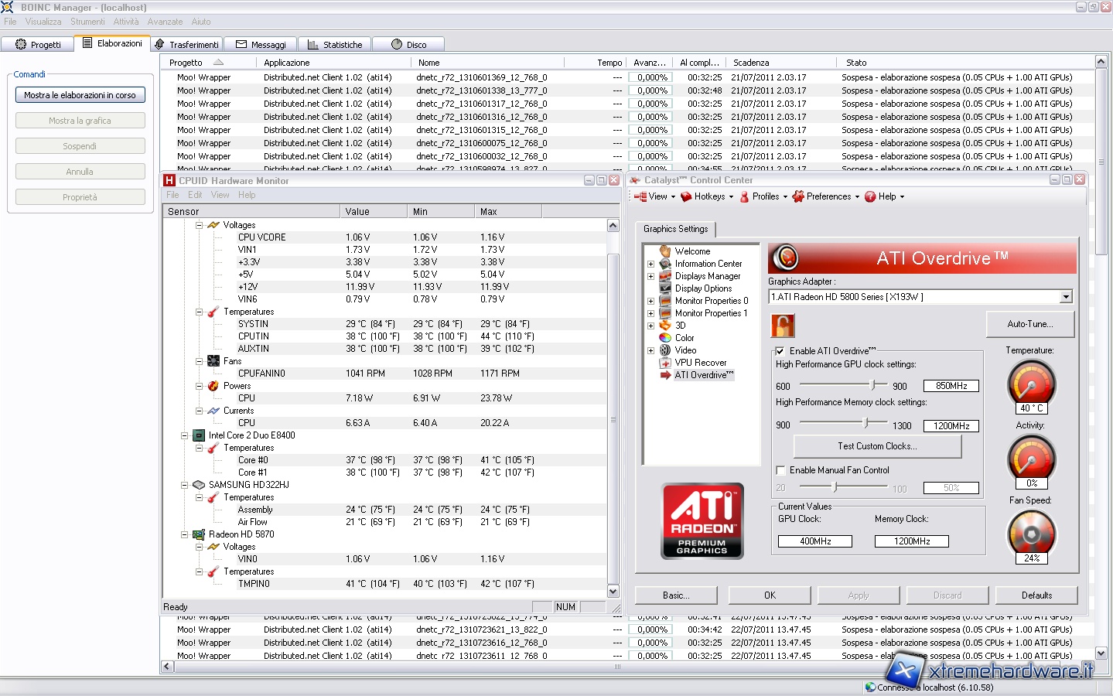The width and height of the screenshot is (1113, 696).
Task: Click the Hotkeys toolbar icon
Action: (685, 196)
